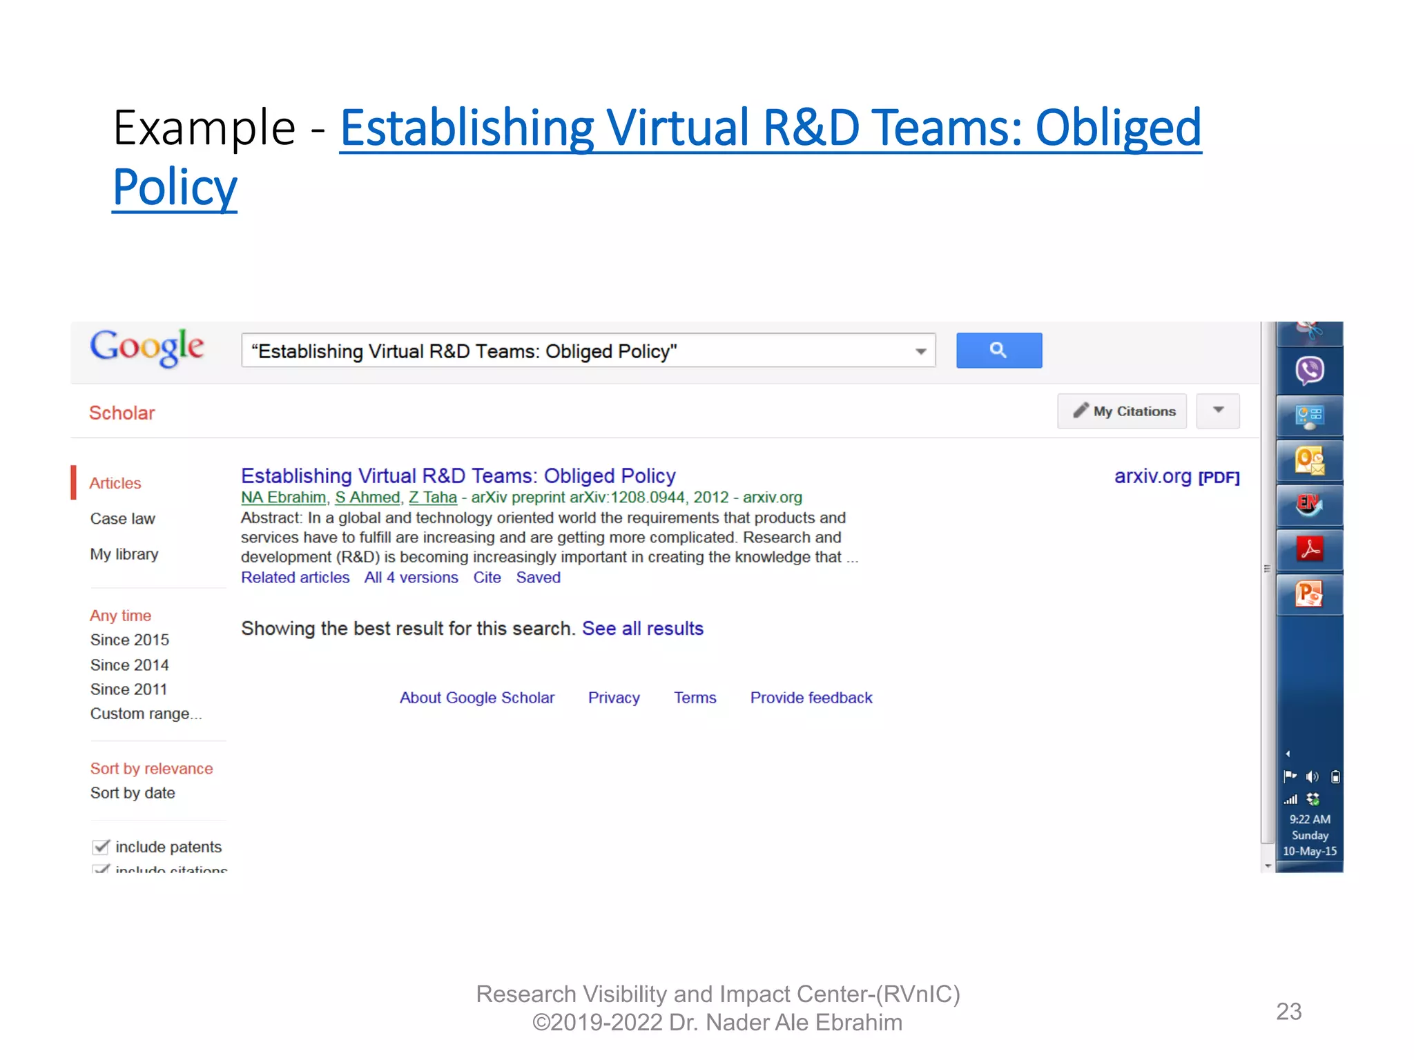1414x1060 pixels.
Task: Click See all results link
Action: (643, 629)
